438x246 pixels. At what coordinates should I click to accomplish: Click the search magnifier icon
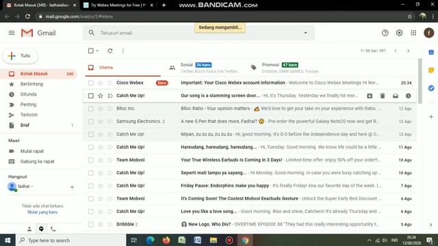coord(91,33)
